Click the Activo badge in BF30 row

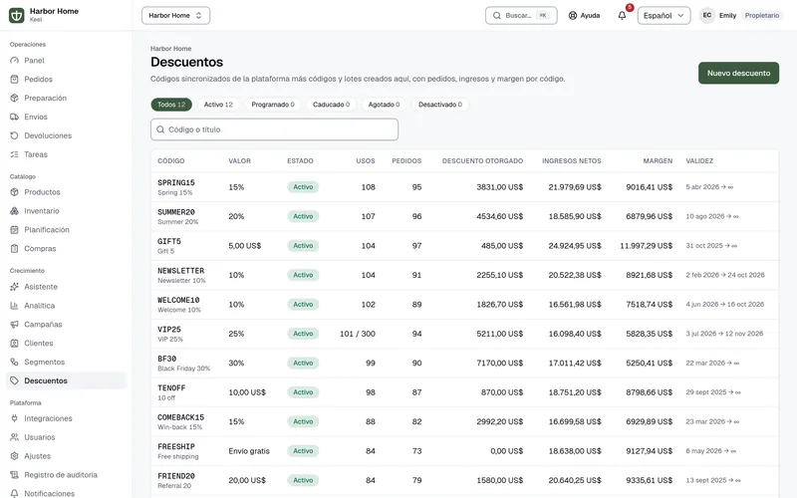[x=303, y=363]
